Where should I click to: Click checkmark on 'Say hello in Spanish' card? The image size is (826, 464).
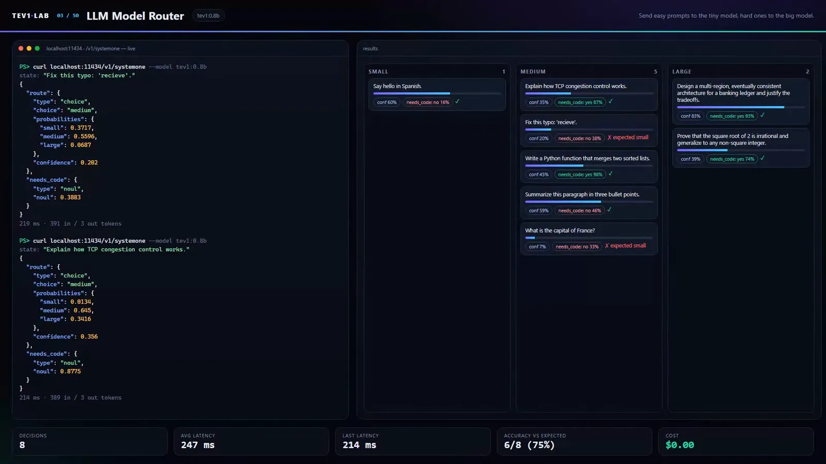coord(457,102)
